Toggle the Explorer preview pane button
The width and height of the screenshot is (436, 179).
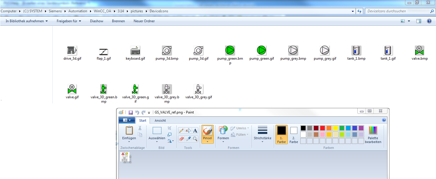point(419,21)
